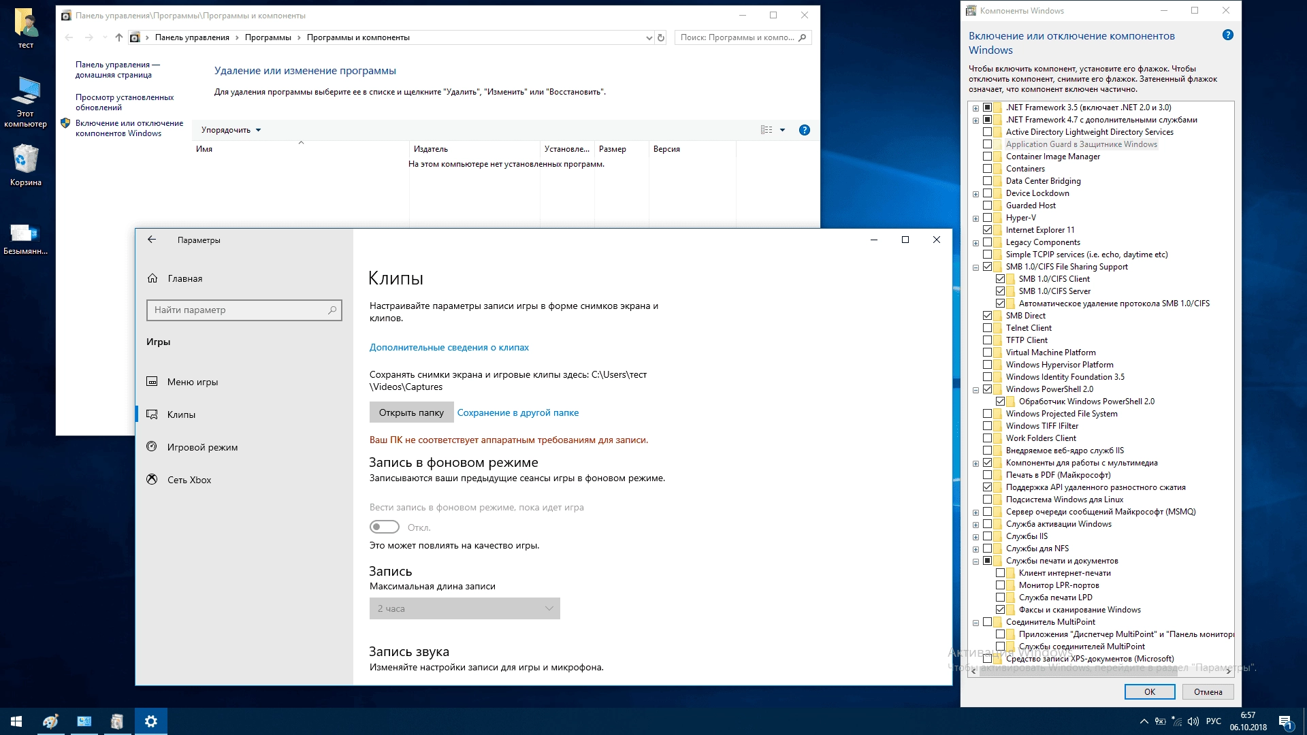Open the Упорядочить dropdown
Image resolution: width=1307 pixels, height=735 pixels.
[231, 130]
